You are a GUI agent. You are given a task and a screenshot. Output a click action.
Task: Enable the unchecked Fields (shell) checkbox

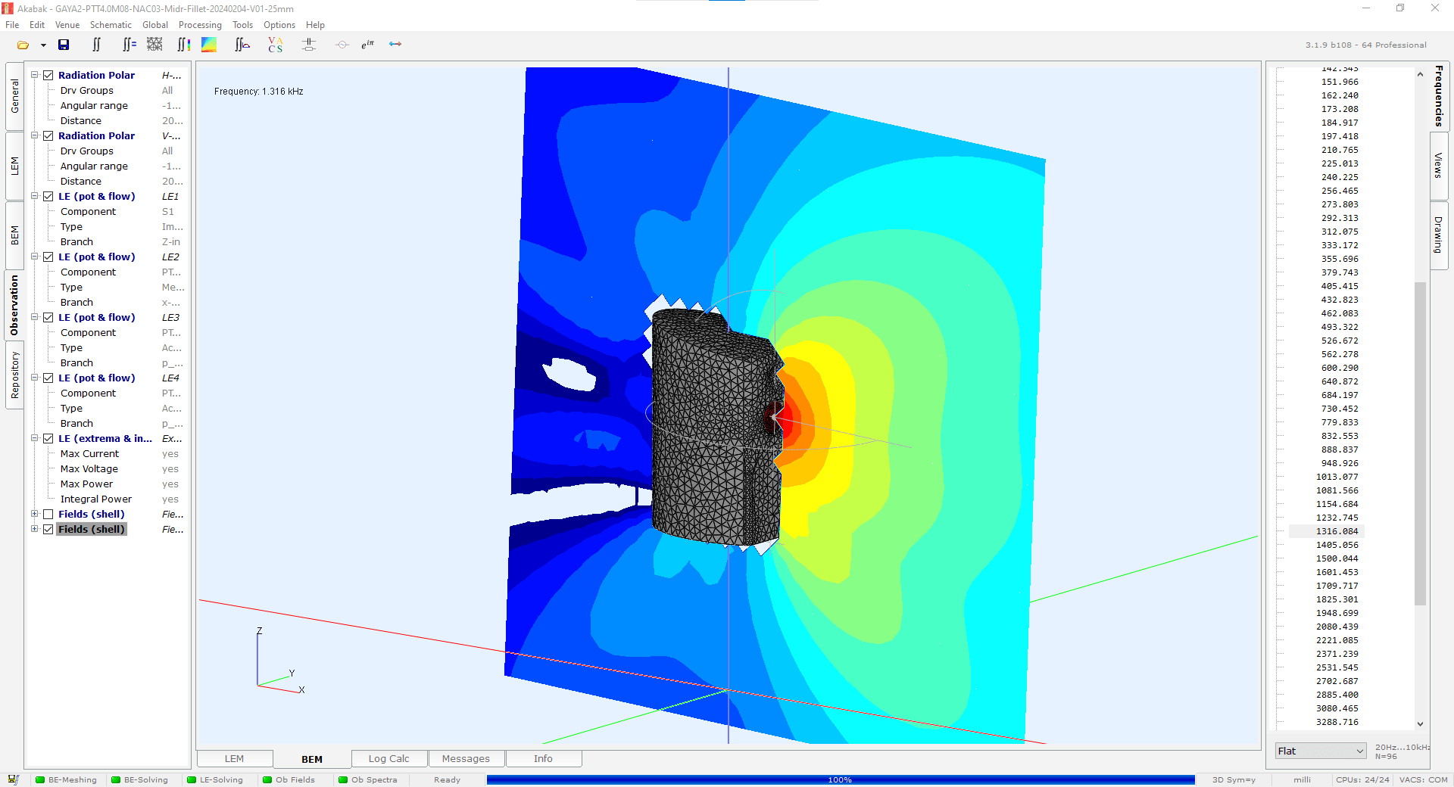click(x=48, y=514)
